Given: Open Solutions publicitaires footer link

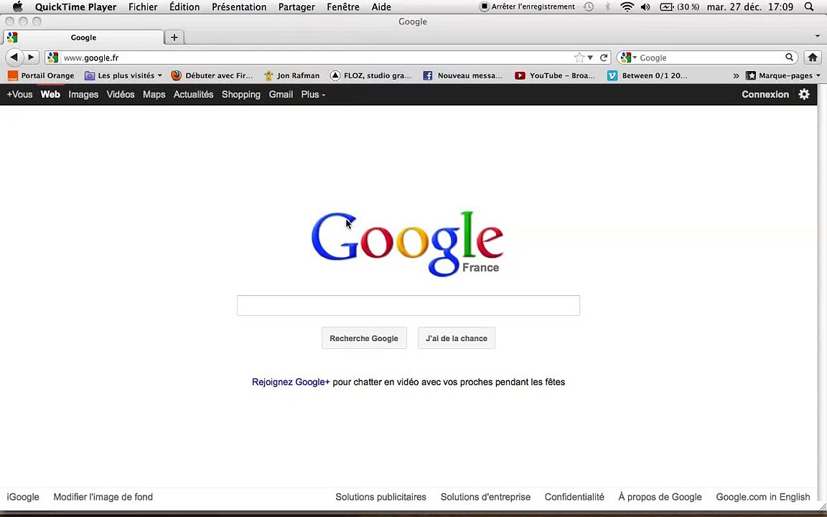Looking at the screenshot, I should [x=380, y=497].
